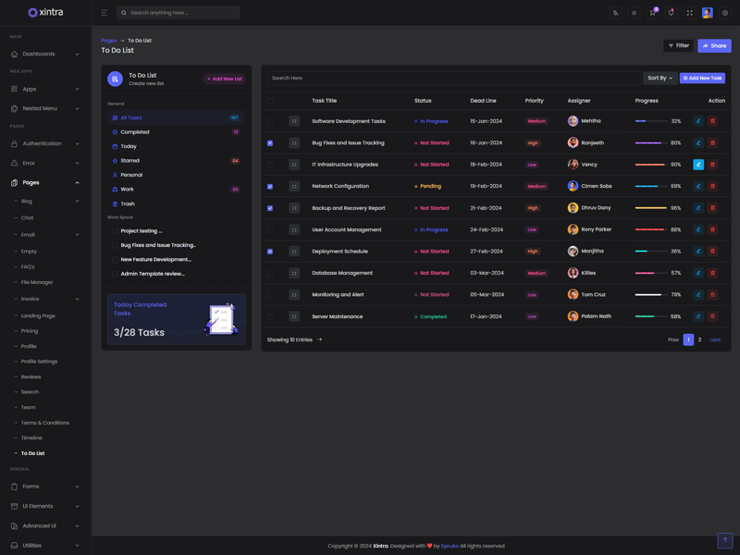Expand the Dashboards sidebar menu
Viewport: 740px width, 555px height.
[45, 54]
